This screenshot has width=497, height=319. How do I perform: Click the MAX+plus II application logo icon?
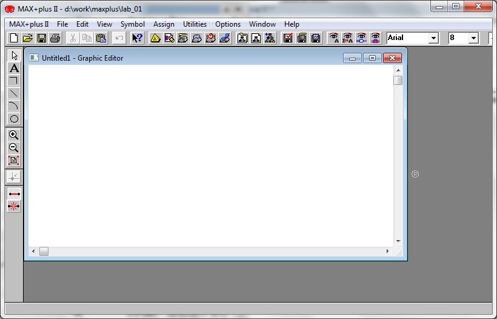coord(10,9)
